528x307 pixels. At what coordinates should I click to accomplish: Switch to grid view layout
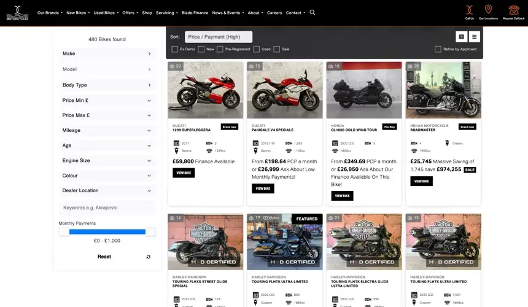click(x=461, y=37)
